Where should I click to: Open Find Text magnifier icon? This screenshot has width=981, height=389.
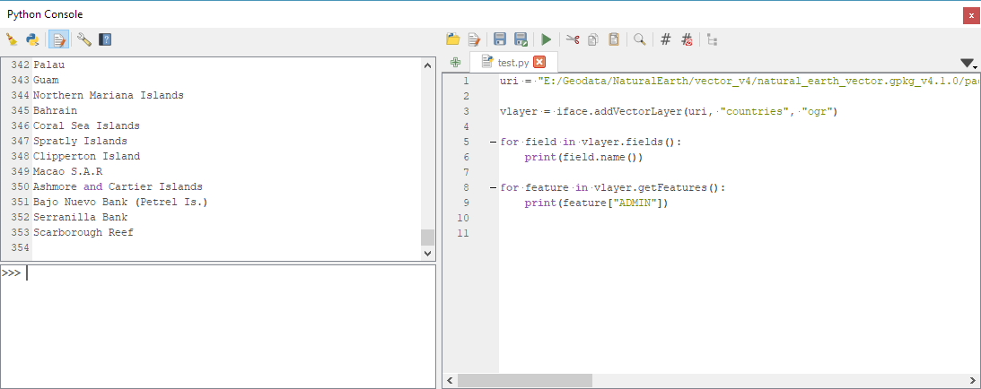coord(639,40)
